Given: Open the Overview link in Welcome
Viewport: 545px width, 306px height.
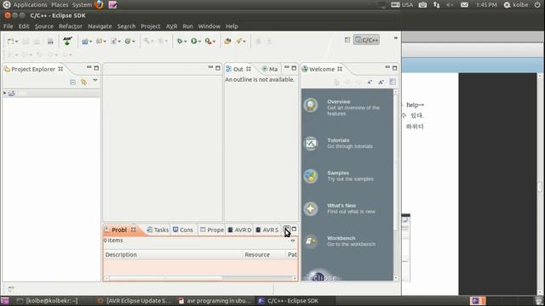Looking at the screenshot, I should (339, 102).
